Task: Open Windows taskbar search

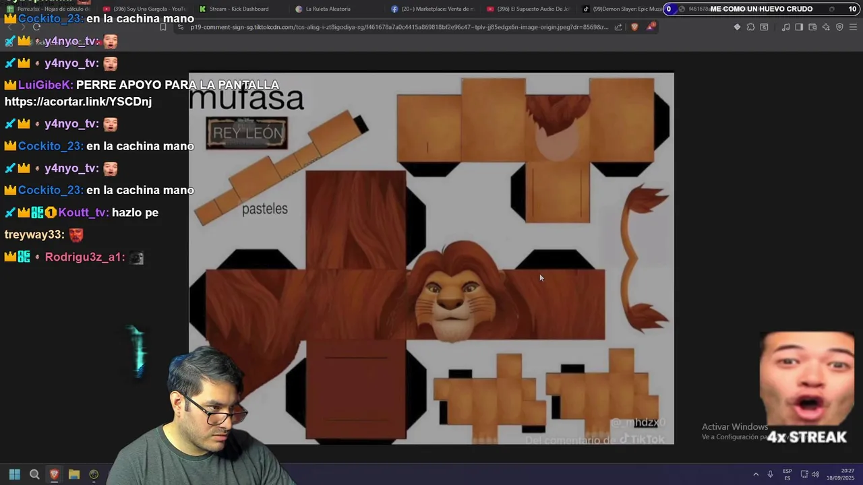Action: 34,474
